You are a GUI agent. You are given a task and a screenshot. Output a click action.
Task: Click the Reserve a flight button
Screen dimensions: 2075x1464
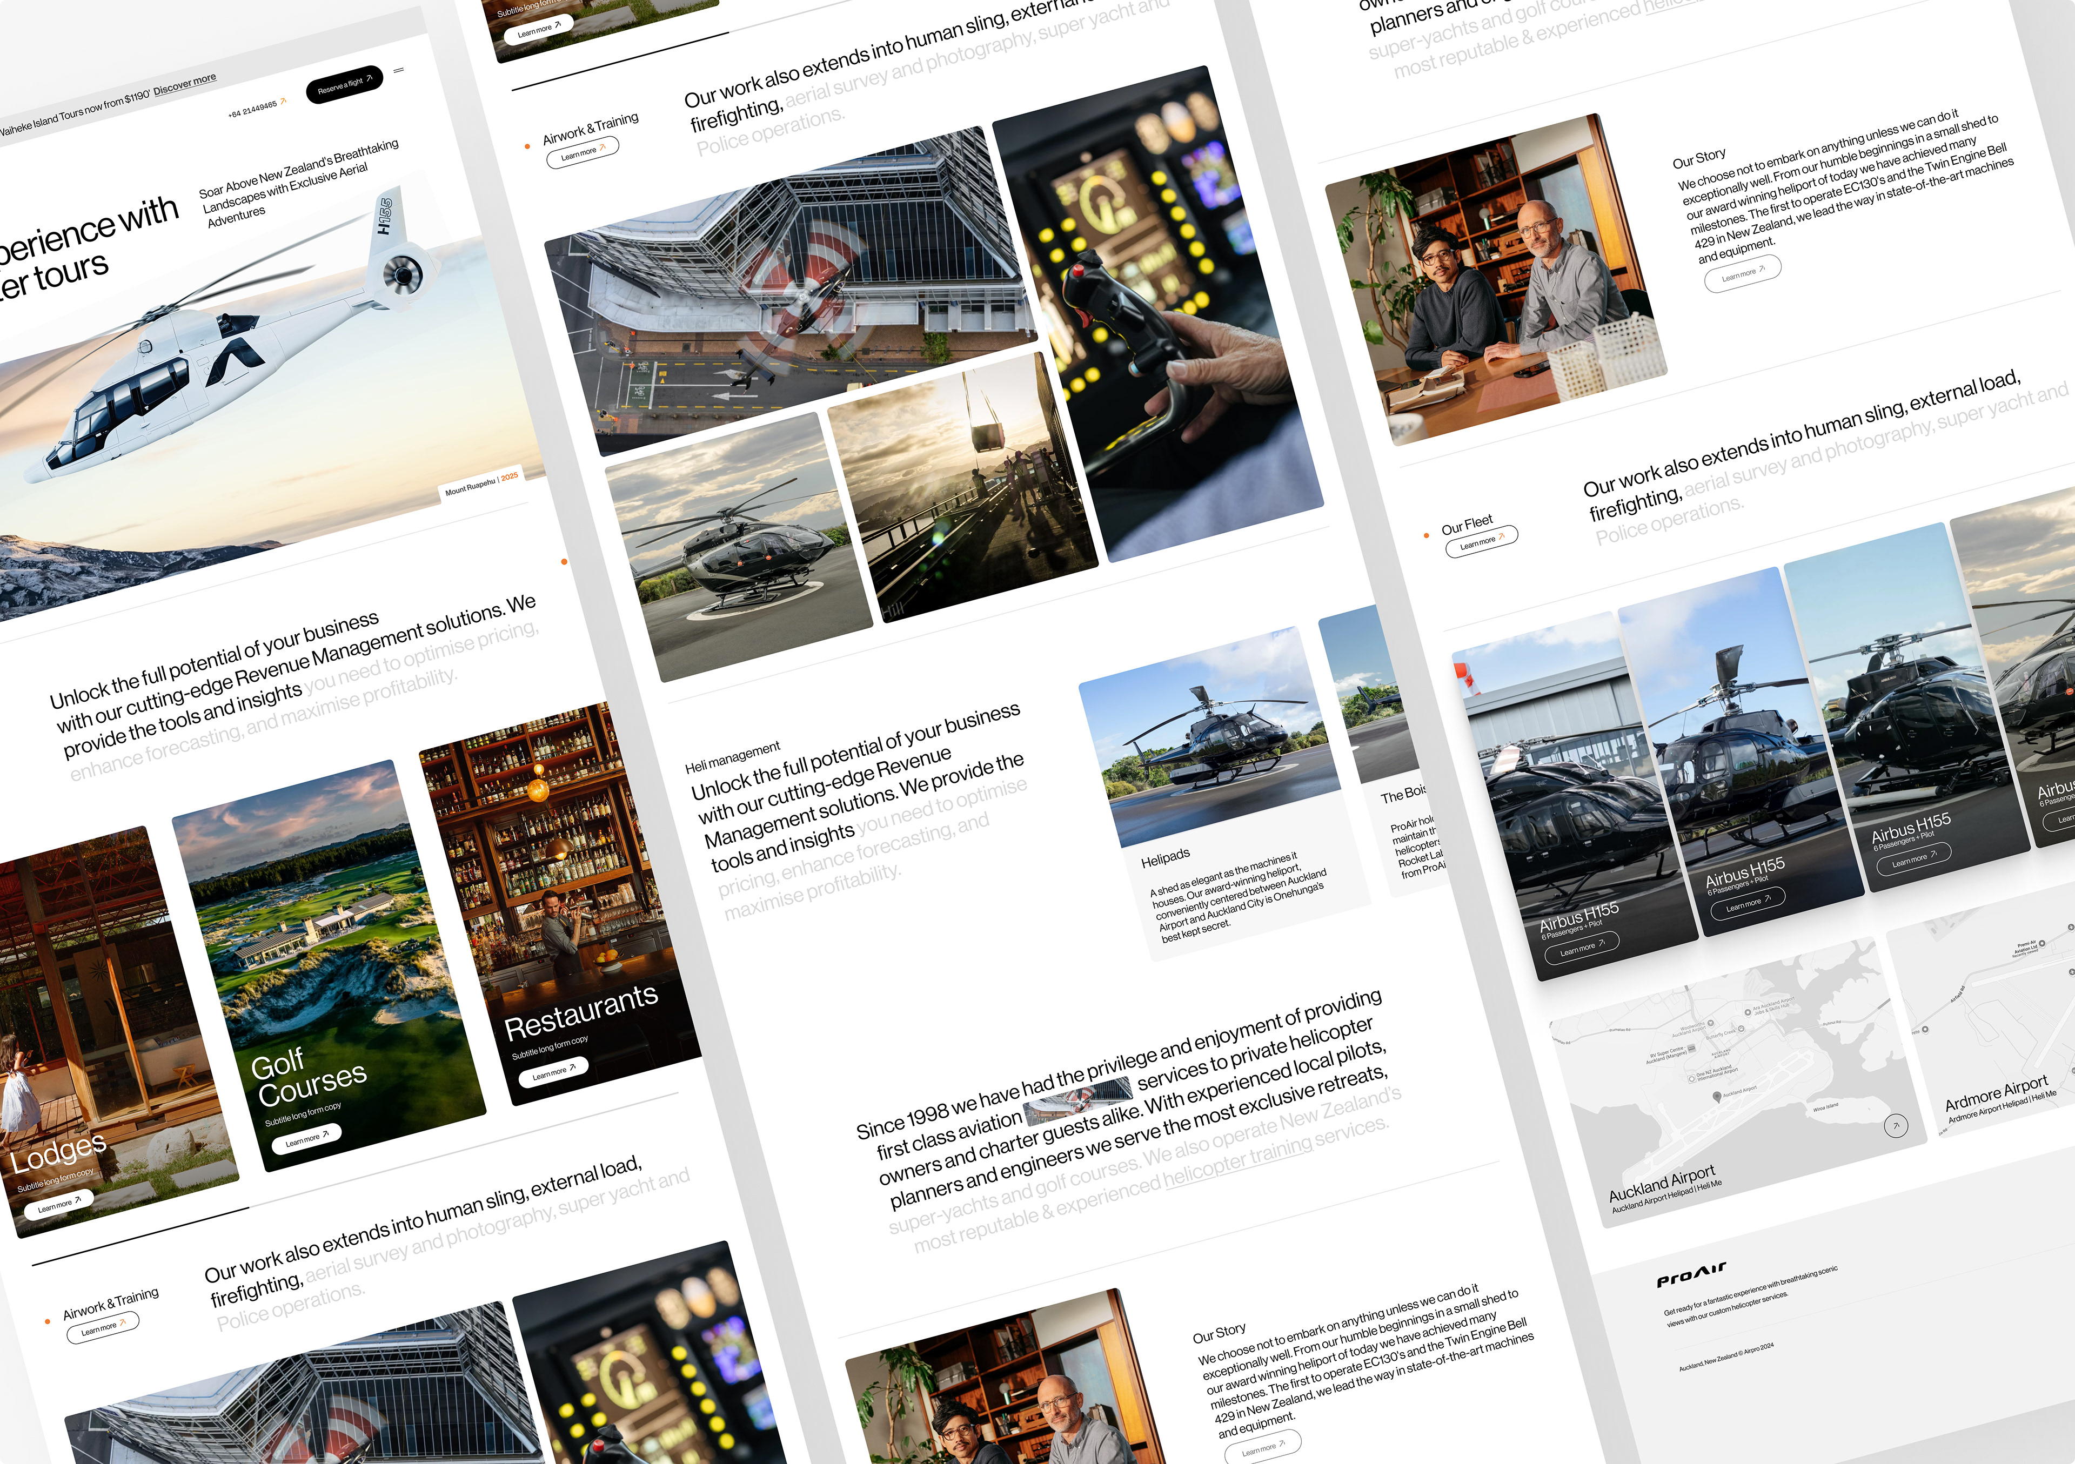coord(344,84)
